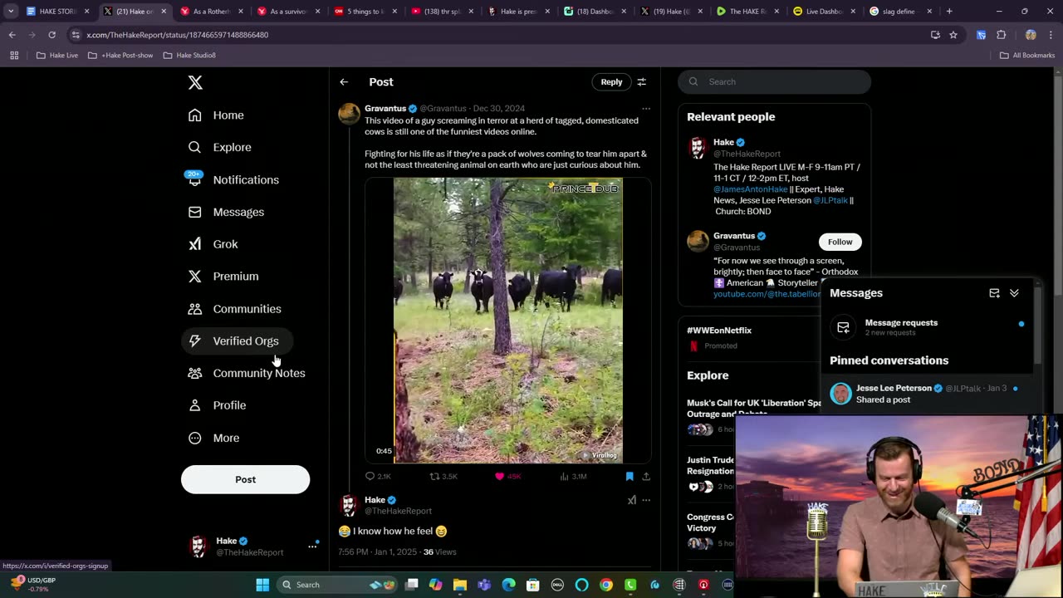Open Profile page
This screenshot has height=598, width=1063.
218,405
